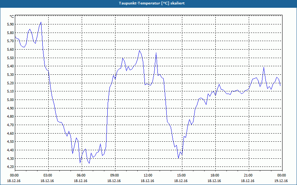Select the 12:00 time label
Image resolution: width=297 pixels, height=185 pixels.
(x=147, y=175)
